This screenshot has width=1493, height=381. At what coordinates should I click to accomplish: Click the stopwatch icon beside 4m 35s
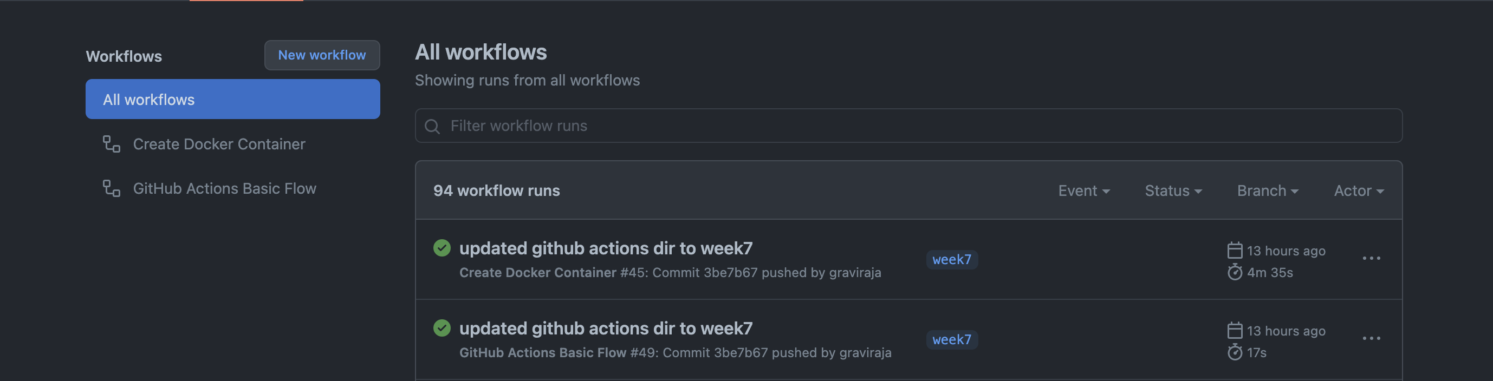(x=1235, y=272)
